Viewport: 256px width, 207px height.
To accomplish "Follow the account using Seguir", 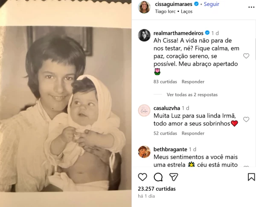I will (x=212, y=4).
